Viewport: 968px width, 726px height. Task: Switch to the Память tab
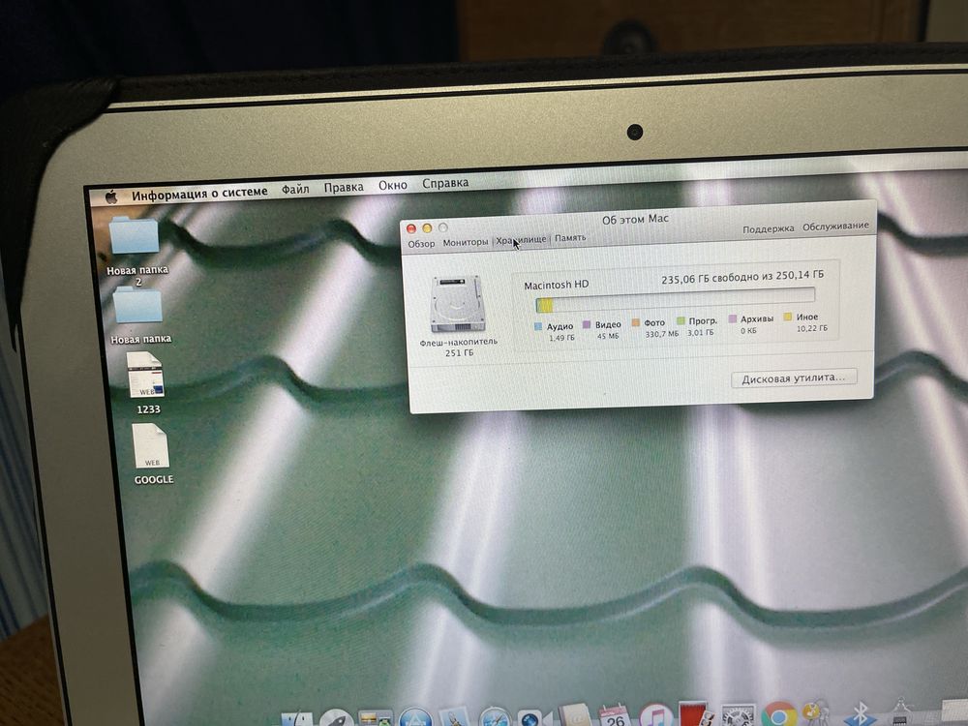[x=570, y=238]
